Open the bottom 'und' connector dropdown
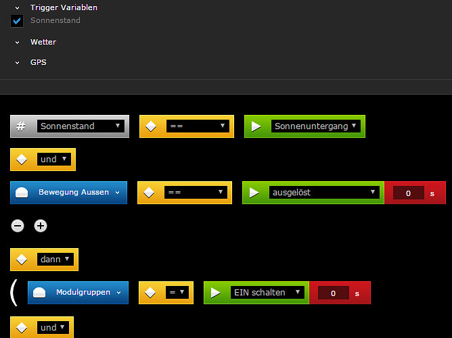The width and height of the screenshot is (452, 338). click(53, 328)
